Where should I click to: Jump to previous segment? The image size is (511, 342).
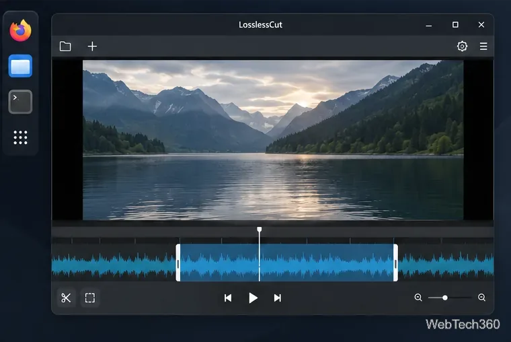(x=228, y=298)
